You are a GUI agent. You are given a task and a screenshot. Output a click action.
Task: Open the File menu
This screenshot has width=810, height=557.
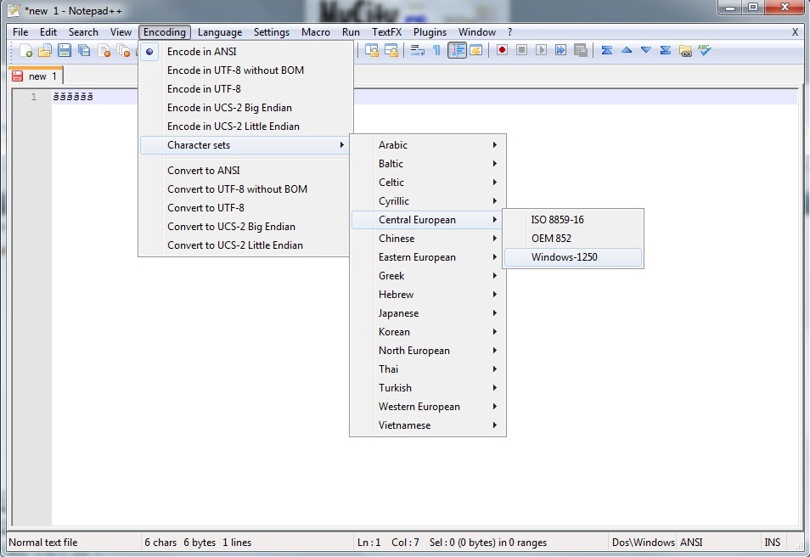tap(20, 32)
